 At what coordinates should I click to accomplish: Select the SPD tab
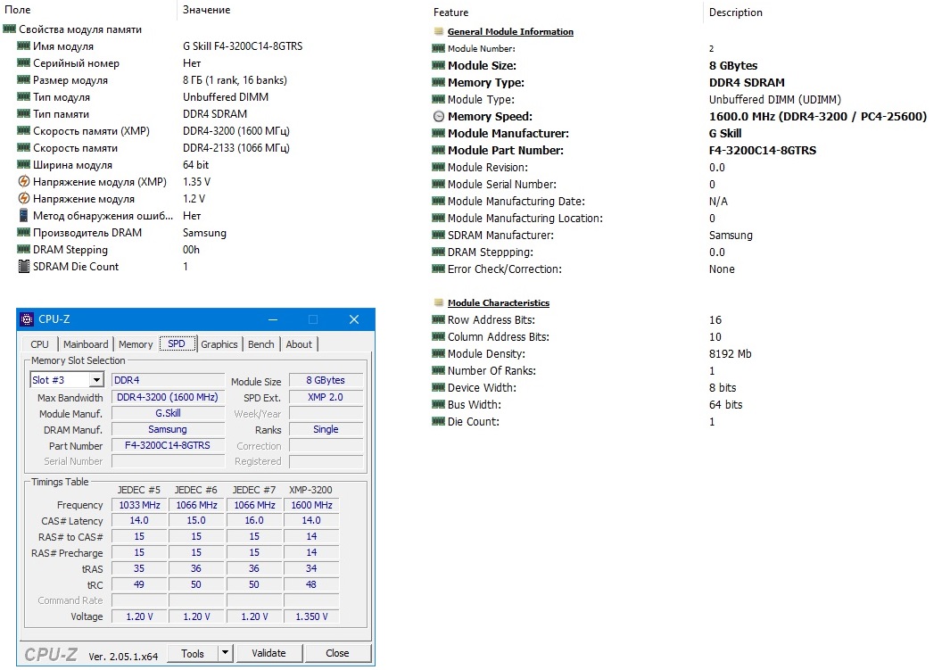pyautogui.click(x=177, y=343)
